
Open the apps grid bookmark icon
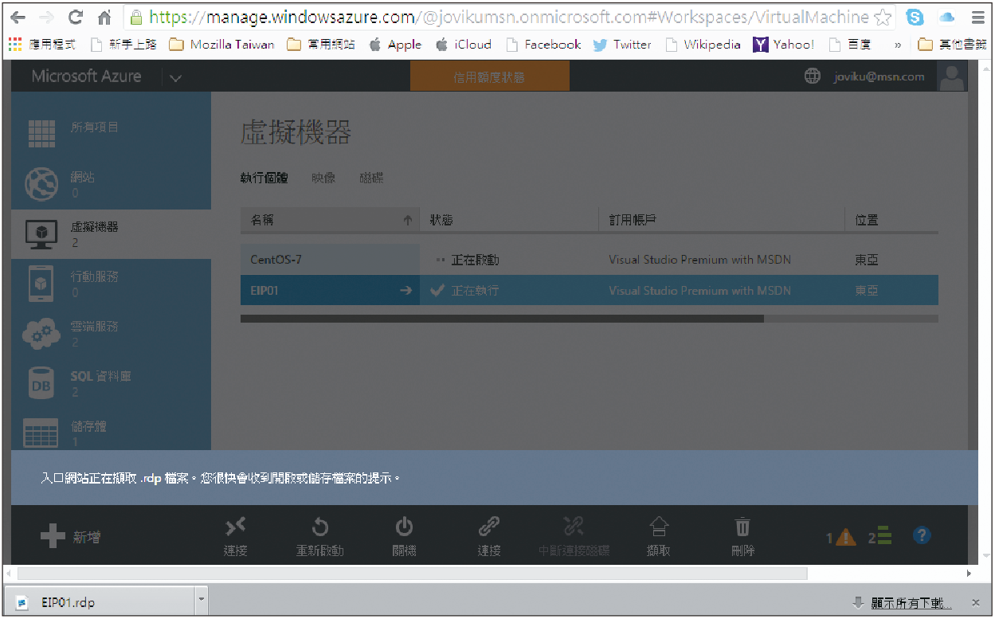(15, 45)
